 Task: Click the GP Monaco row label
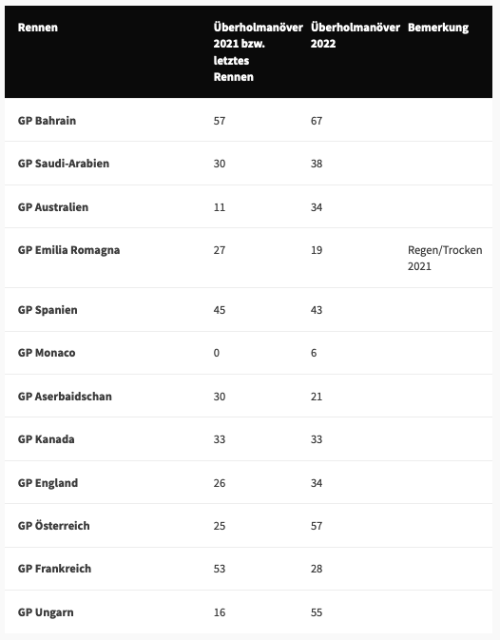pos(47,353)
